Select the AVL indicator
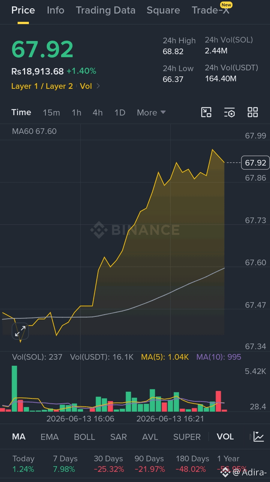 pos(150,437)
